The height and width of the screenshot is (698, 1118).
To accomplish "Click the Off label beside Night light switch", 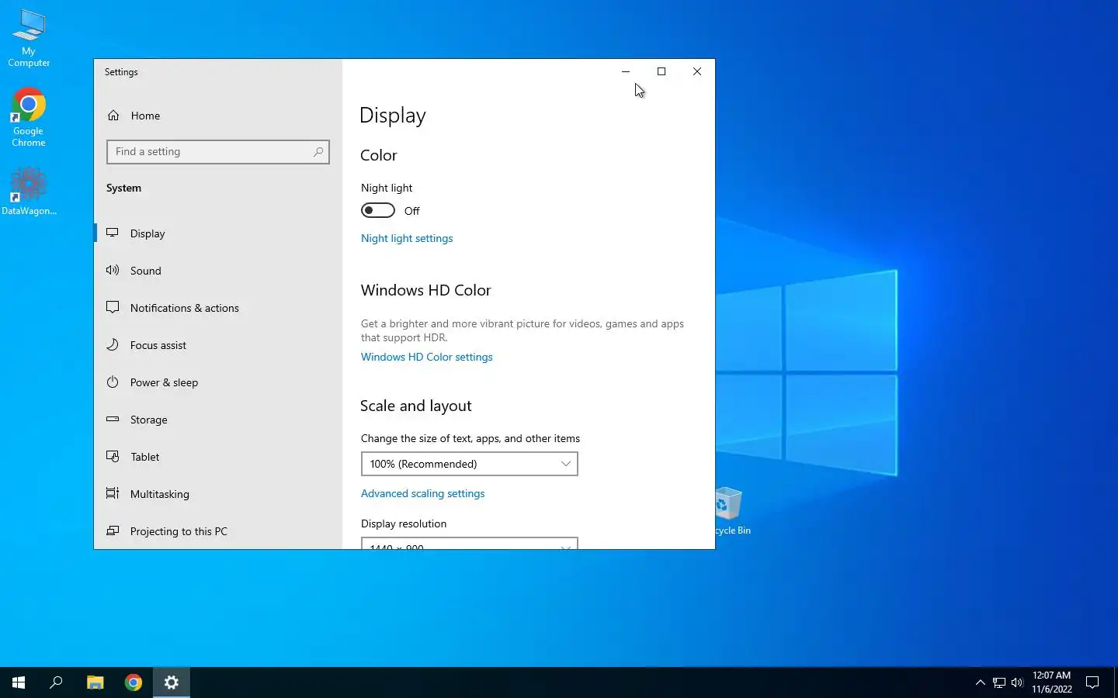I will (411, 211).
